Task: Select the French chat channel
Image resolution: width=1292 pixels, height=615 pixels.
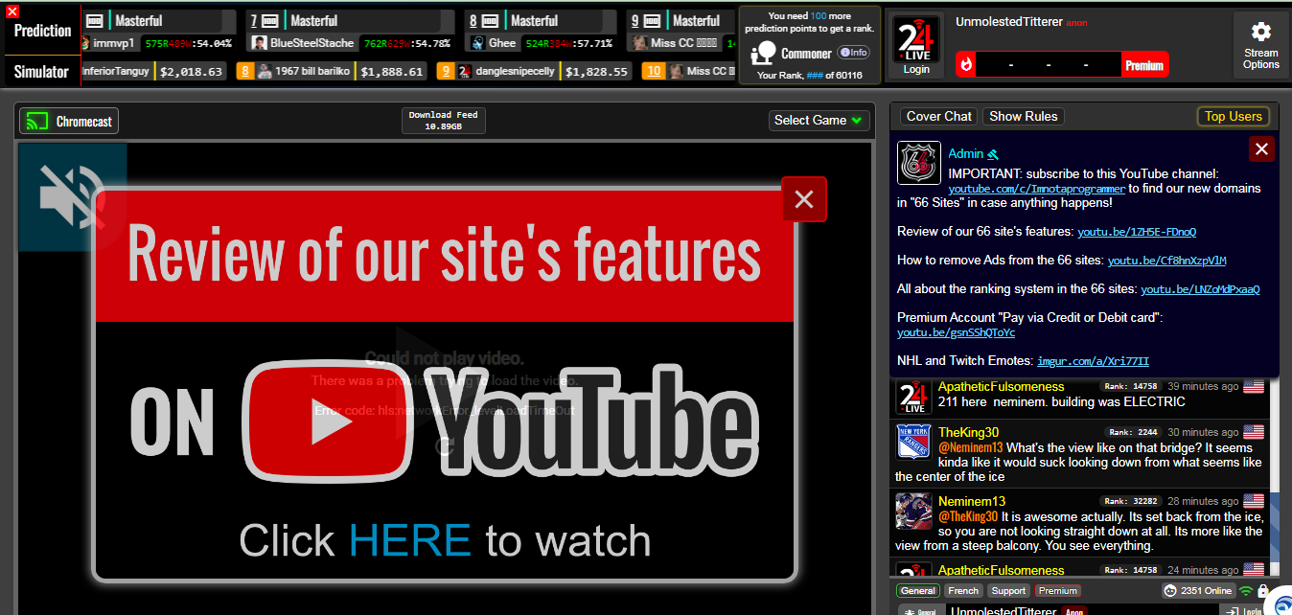Action: click(963, 591)
